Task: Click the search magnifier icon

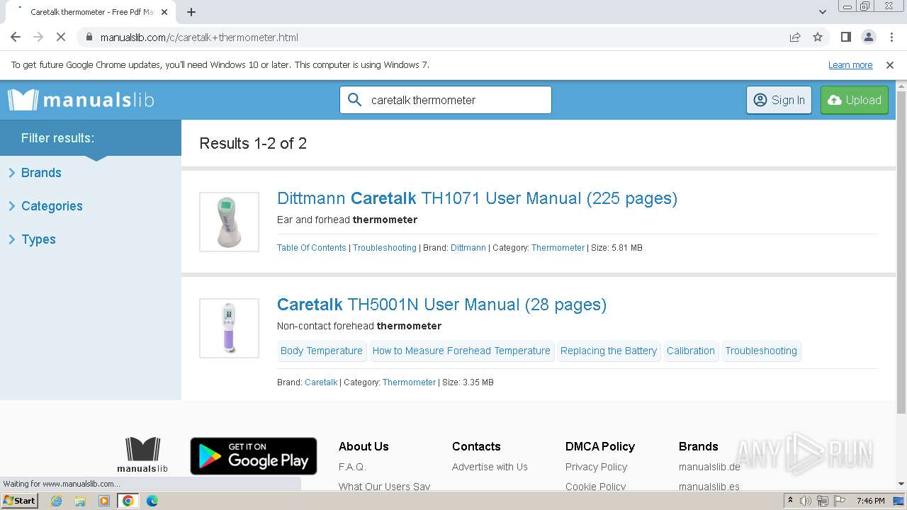Action: tap(355, 100)
